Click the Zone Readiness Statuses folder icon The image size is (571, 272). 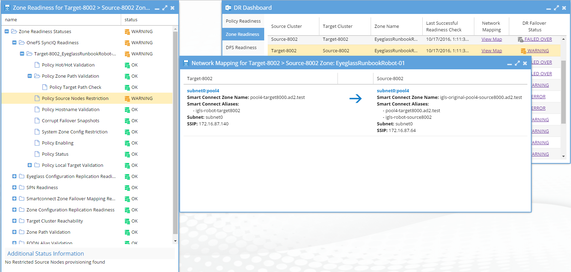click(14, 31)
